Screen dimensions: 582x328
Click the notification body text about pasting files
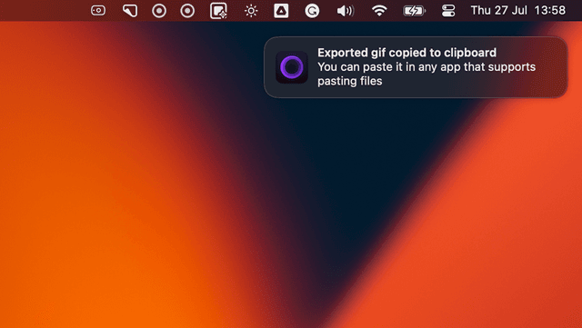(x=426, y=74)
